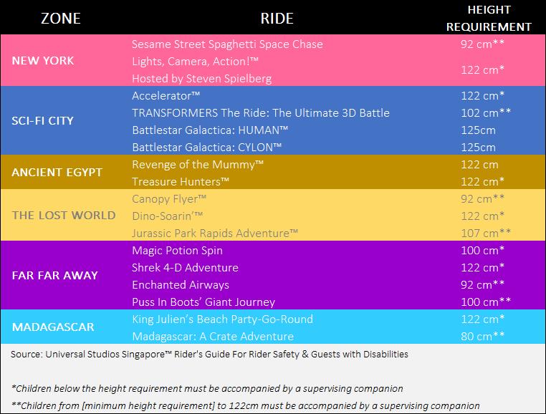Select the FAR FAR AWAY zone cell
The image size is (546, 414).
coord(54,276)
